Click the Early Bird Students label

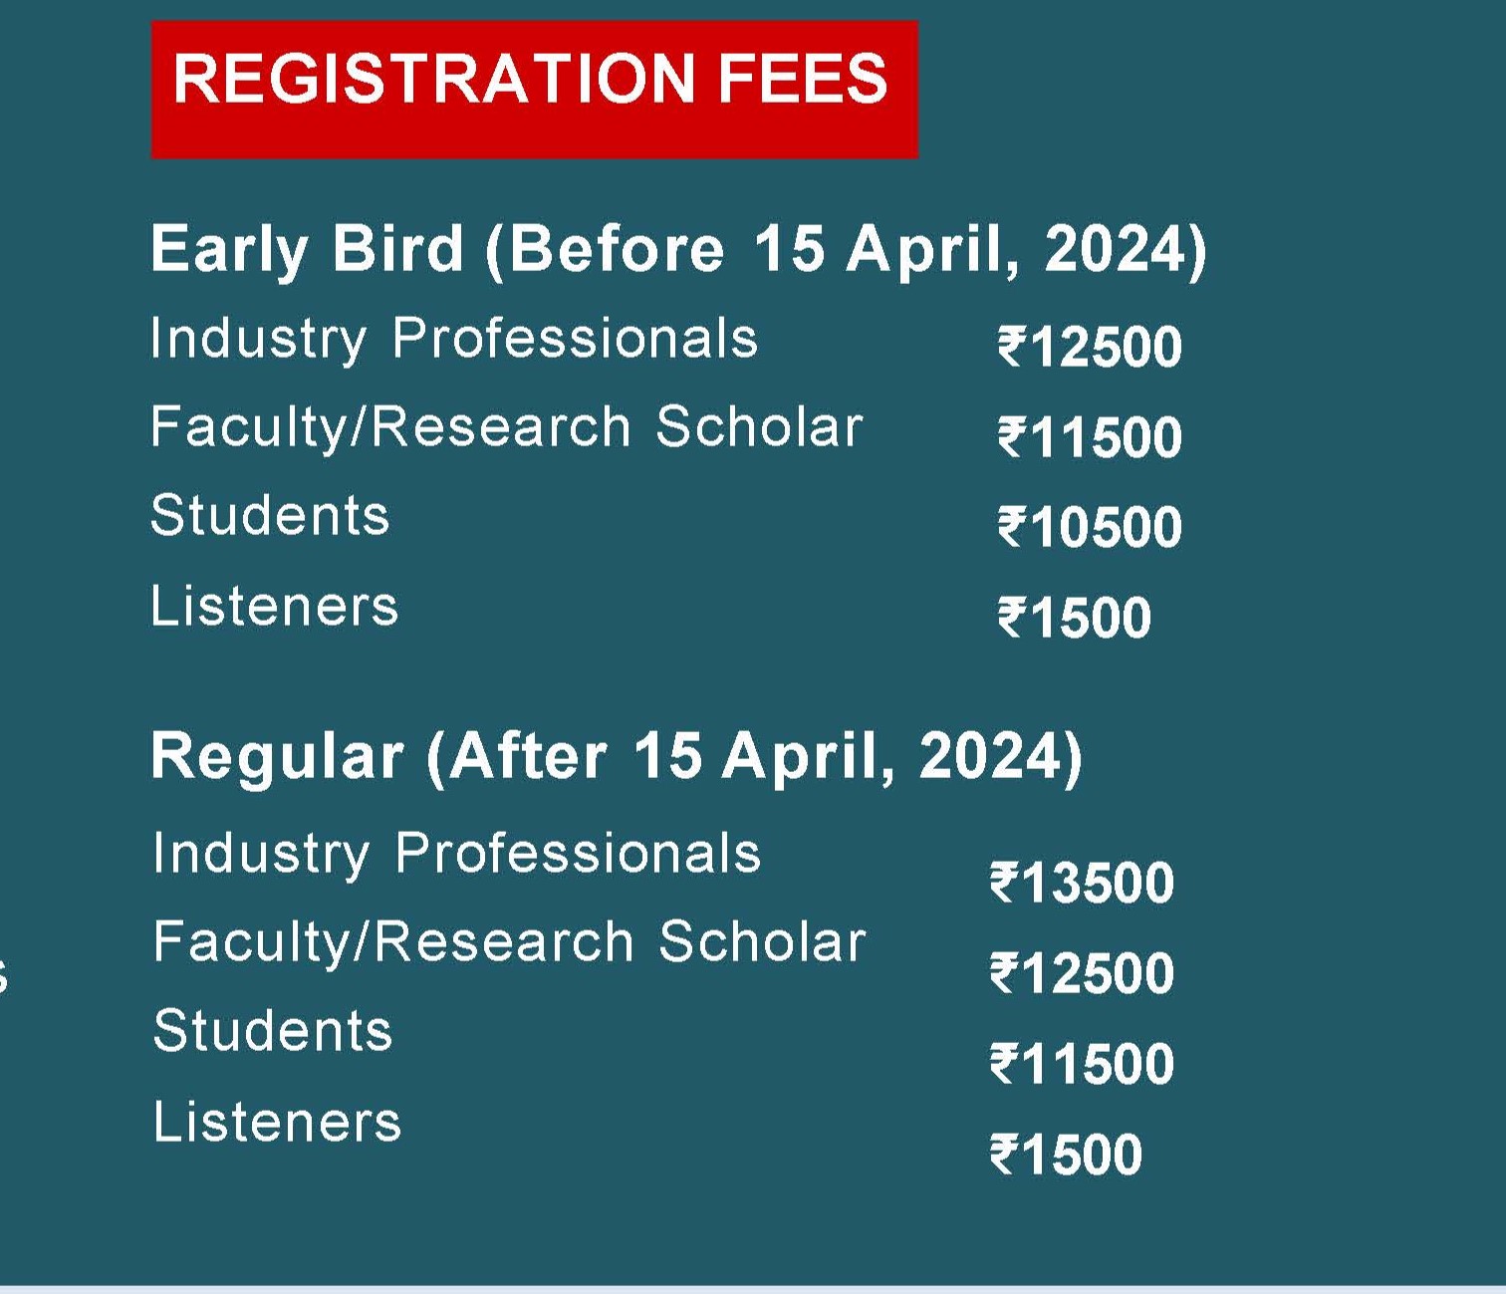click(x=270, y=516)
